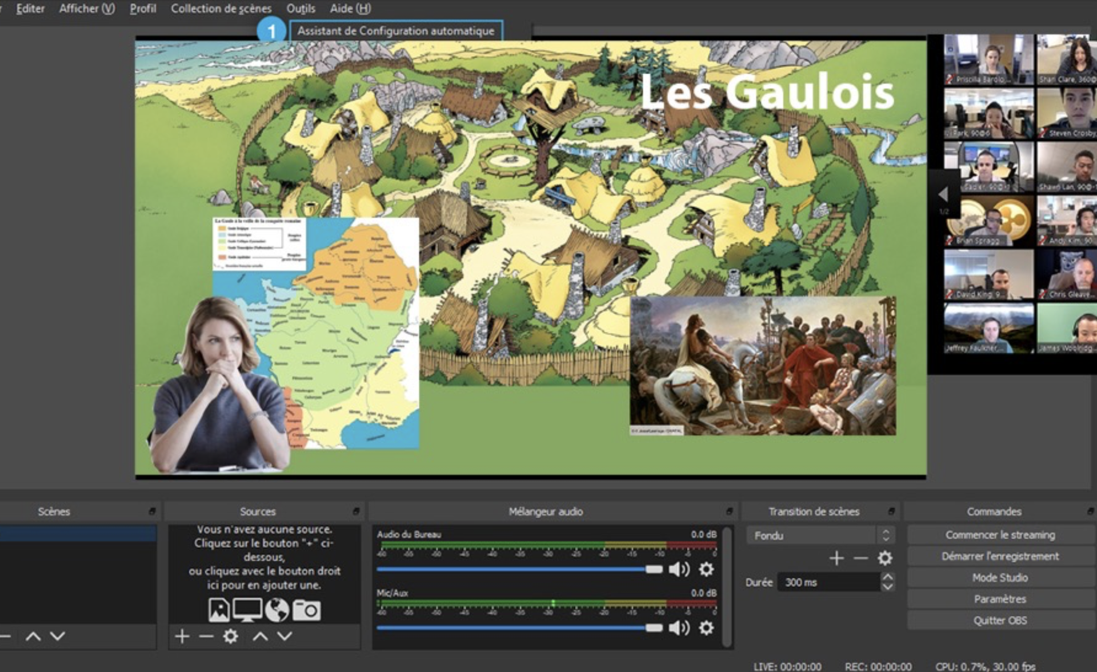Screen dimensions: 1097x672
Task: Move scene down in Scènes panel
Action: pyautogui.click(x=58, y=636)
